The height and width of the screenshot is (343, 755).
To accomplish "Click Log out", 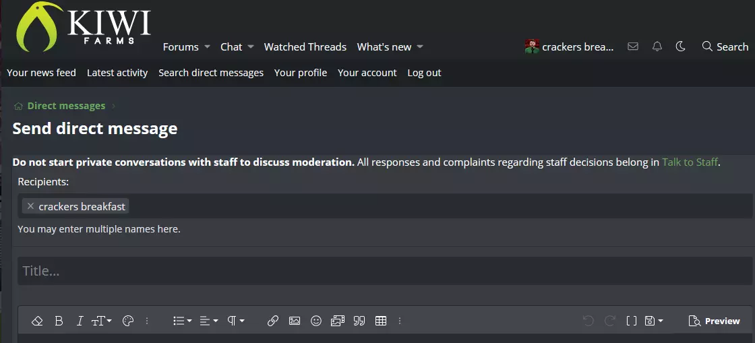I will point(424,73).
